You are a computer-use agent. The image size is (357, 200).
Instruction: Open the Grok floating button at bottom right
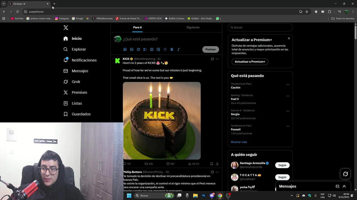click(x=346, y=174)
